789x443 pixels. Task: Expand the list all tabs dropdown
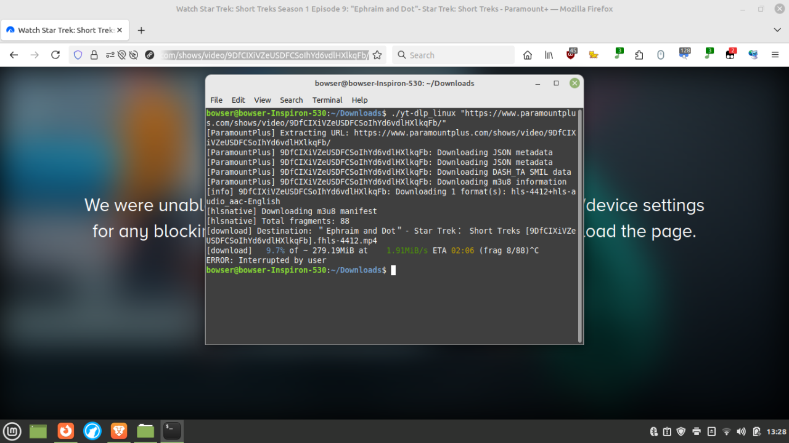[777, 30]
